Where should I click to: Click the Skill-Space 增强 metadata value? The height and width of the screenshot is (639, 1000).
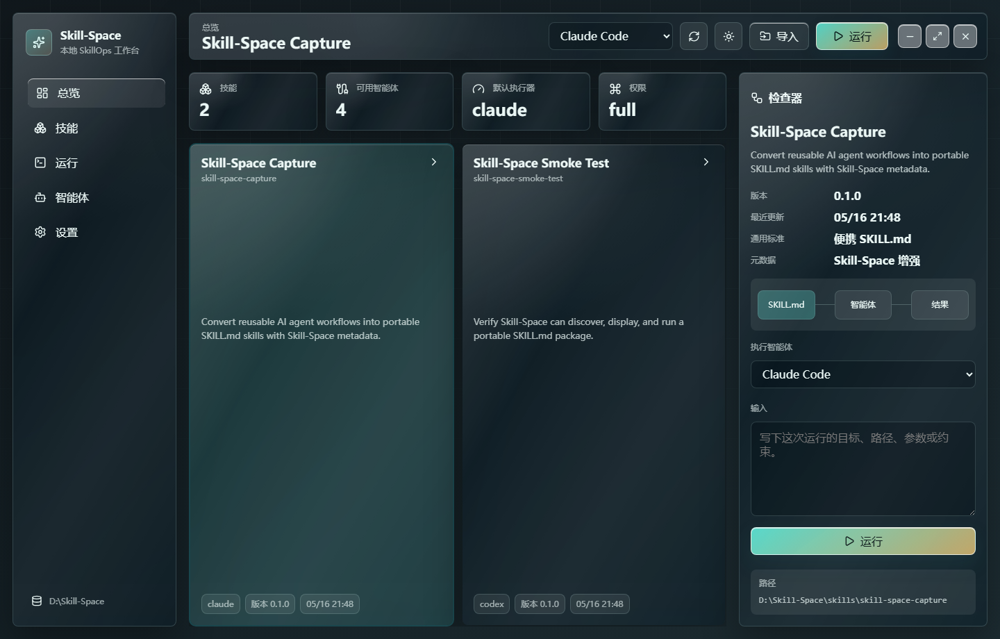[876, 260]
